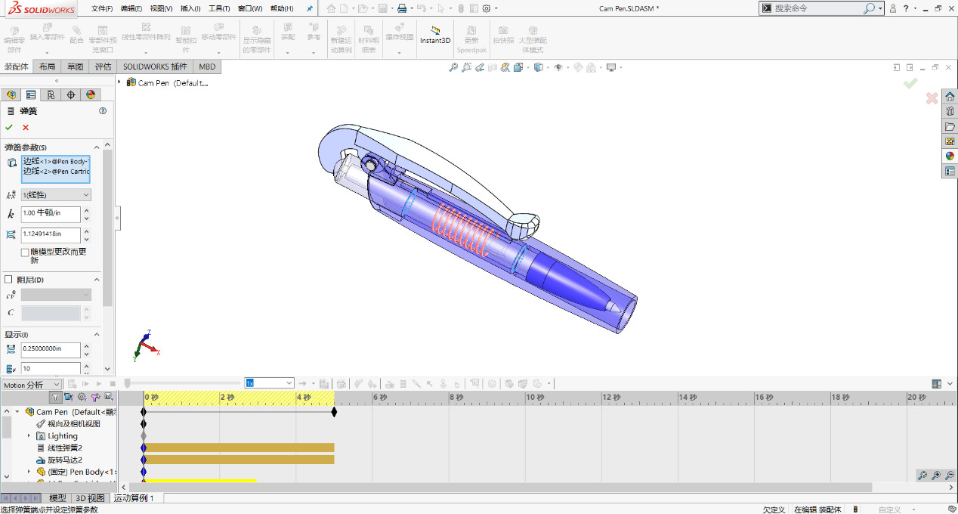Open the 视图(V) menu
Viewport: 958px width, 514px height.
[161, 8]
